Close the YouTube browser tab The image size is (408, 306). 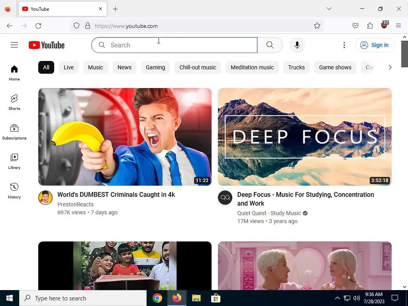pyautogui.click(x=100, y=9)
